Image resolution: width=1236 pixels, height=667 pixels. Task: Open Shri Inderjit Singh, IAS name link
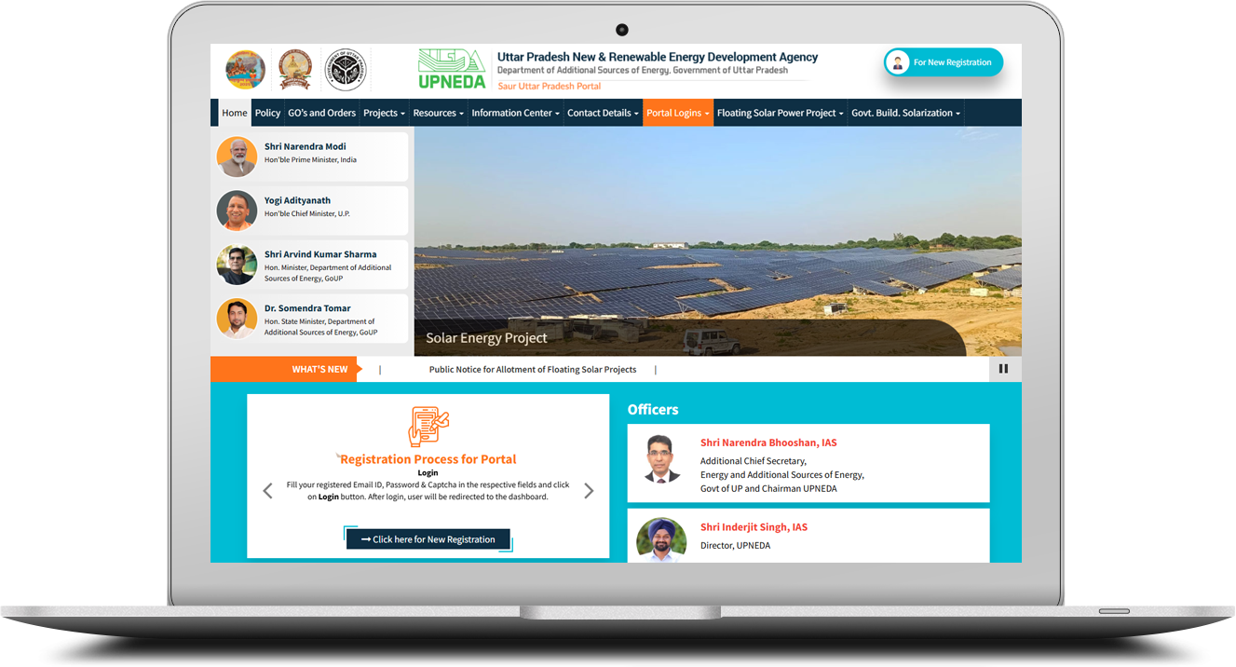(754, 527)
